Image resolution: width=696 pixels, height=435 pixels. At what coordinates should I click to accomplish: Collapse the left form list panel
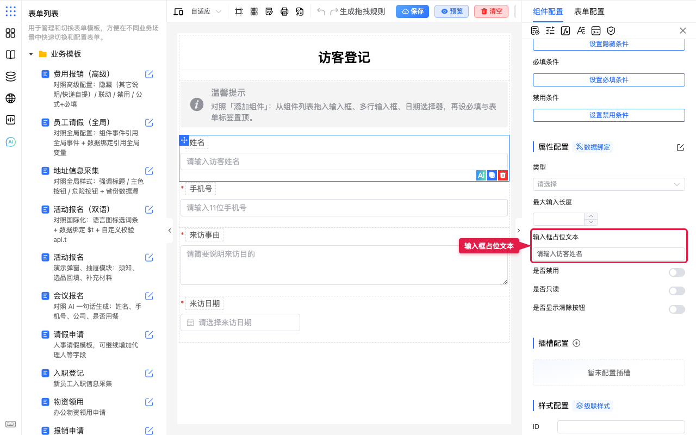[x=170, y=231]
